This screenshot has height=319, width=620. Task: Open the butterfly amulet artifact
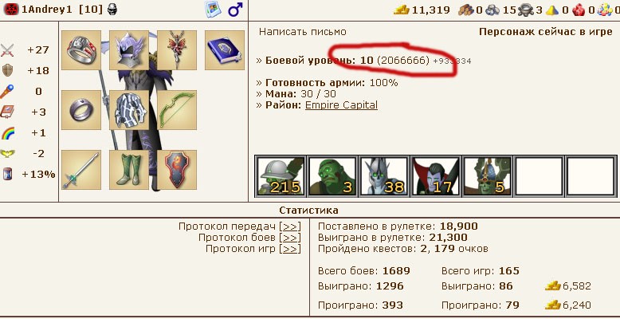[177, 50]
